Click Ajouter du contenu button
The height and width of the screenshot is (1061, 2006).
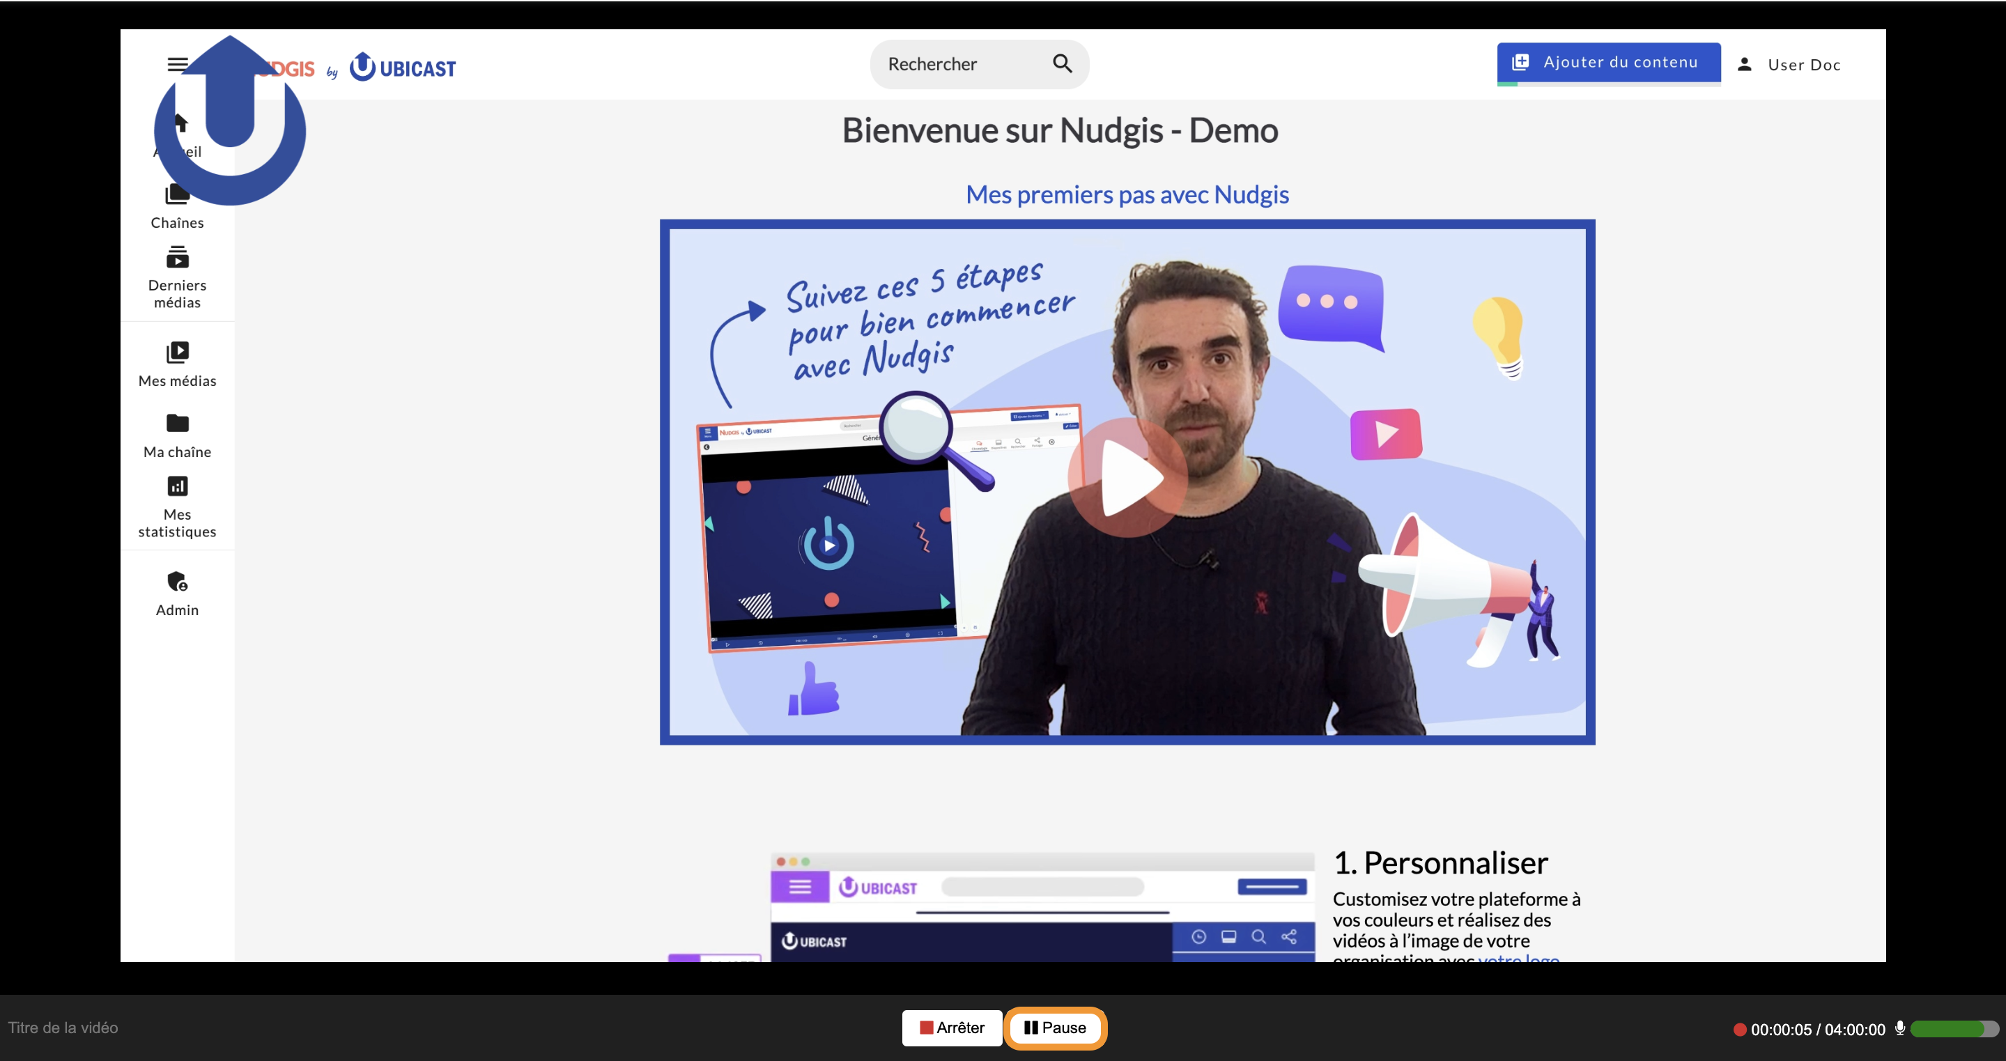click(x=1609, y=62)
